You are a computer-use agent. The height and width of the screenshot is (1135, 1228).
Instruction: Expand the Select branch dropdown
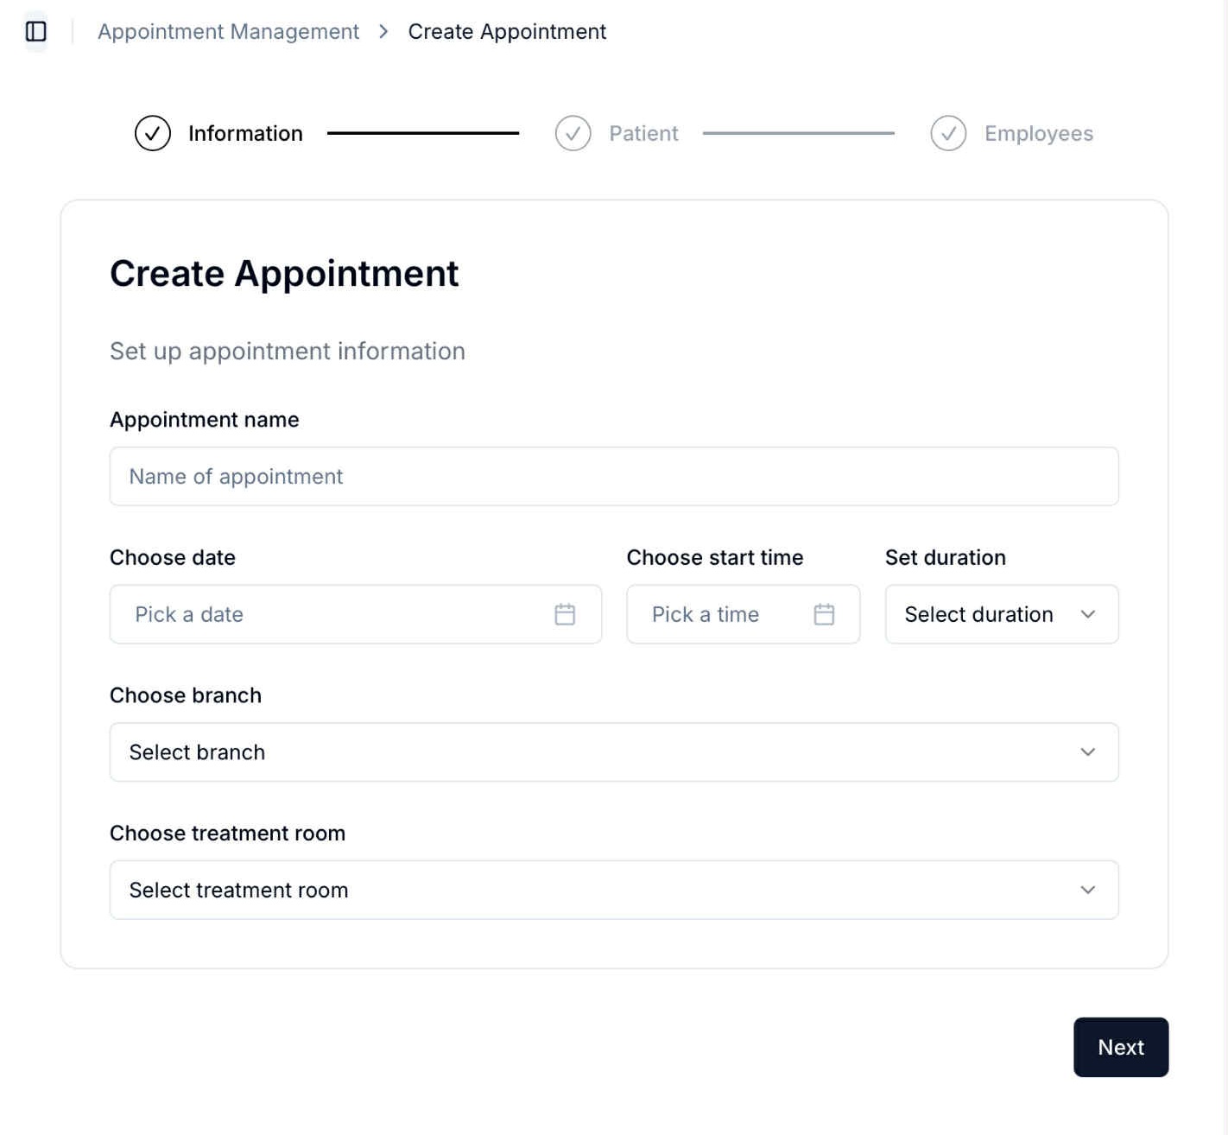point(613,752)
